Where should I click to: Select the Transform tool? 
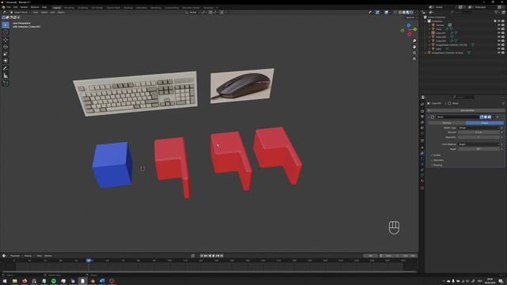tap(6, 61)
